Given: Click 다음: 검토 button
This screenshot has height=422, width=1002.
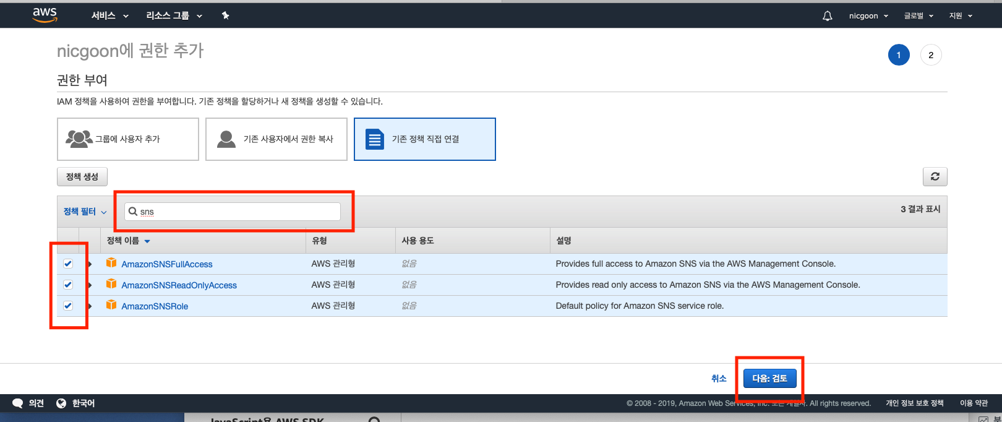Looking at the screenshot, I should pos(769,378).
